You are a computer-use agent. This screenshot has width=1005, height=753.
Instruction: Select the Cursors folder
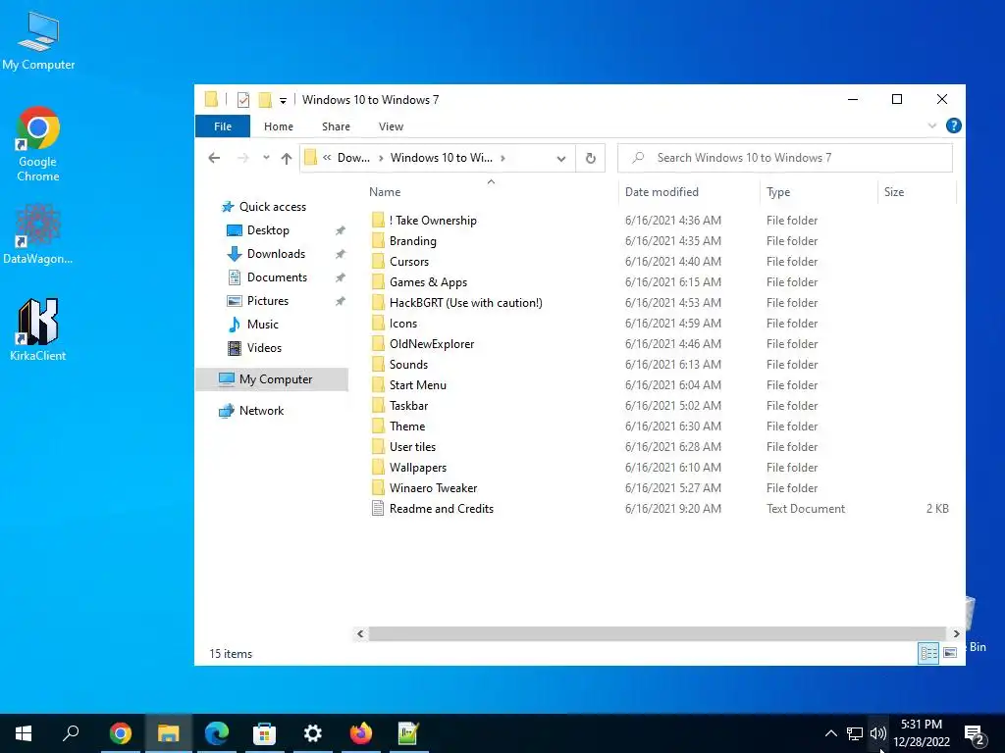pyautogui.click(x=400, y=261)
